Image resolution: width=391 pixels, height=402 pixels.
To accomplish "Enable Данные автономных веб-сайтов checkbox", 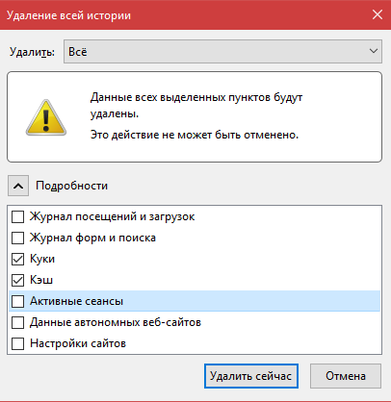I will [x=17, y=322].
